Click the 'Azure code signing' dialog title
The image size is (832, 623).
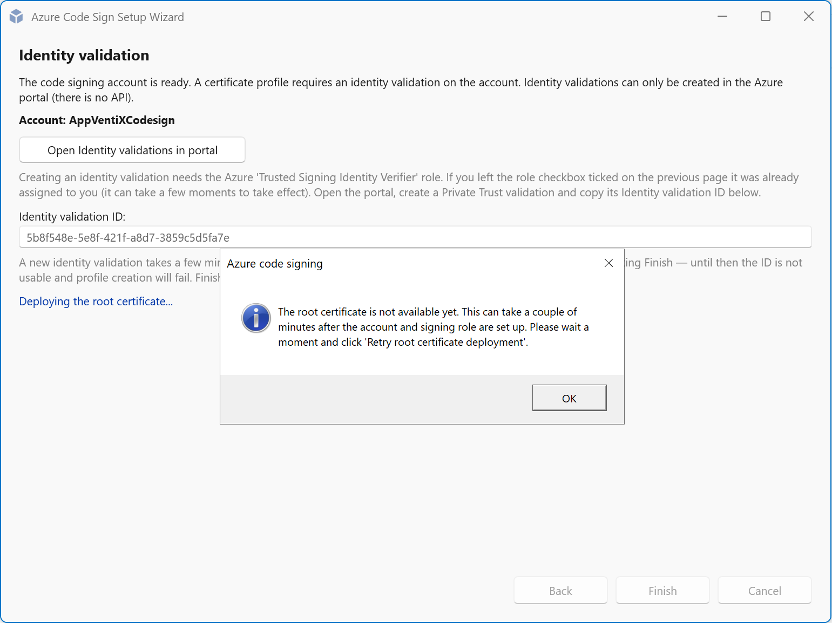click(x=275, y=264)
